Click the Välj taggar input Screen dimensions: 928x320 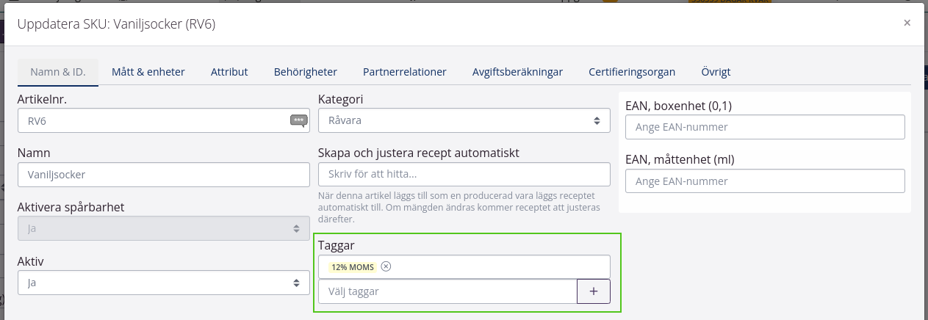(448, 291)
